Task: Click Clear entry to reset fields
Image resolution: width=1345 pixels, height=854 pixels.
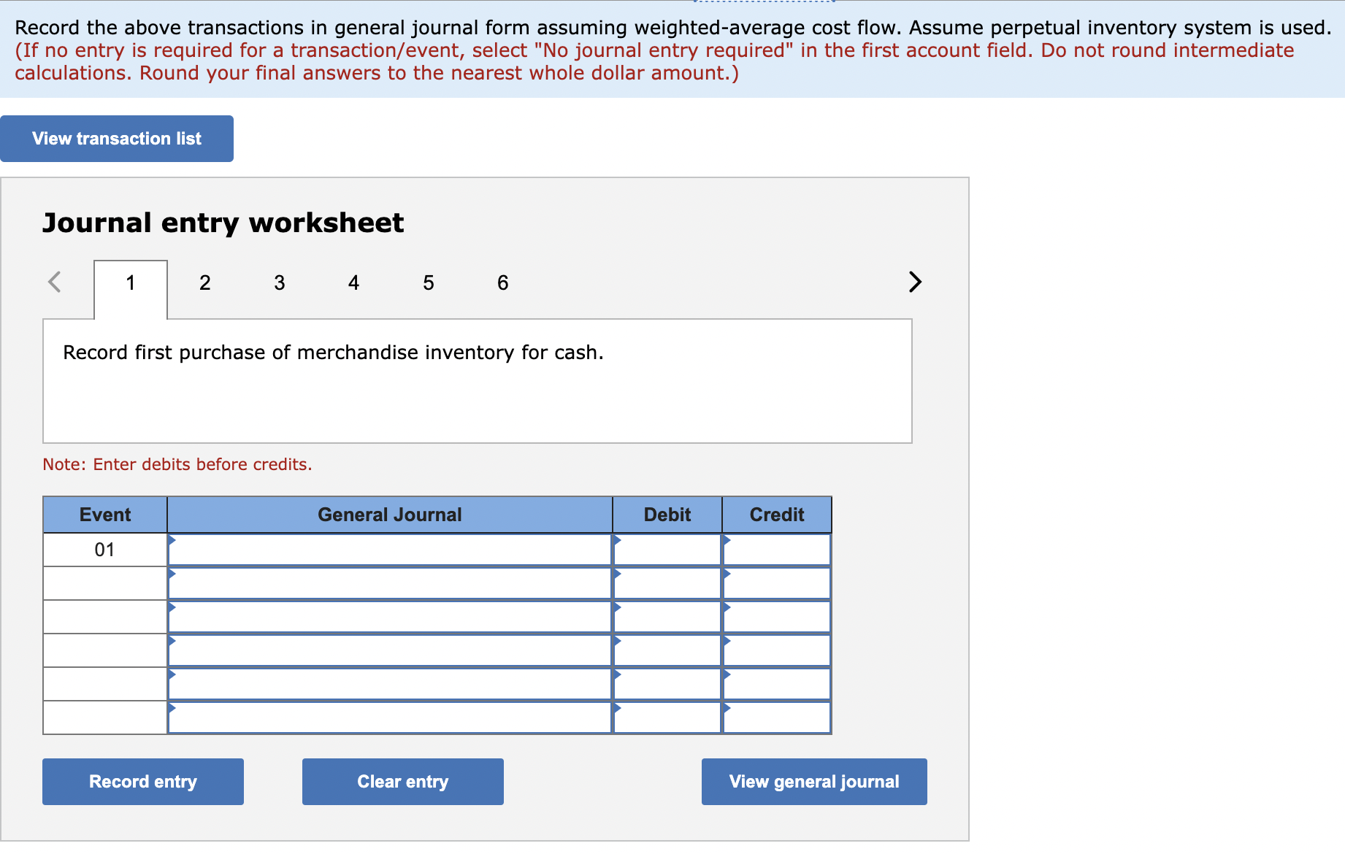Action: point(402,781)
